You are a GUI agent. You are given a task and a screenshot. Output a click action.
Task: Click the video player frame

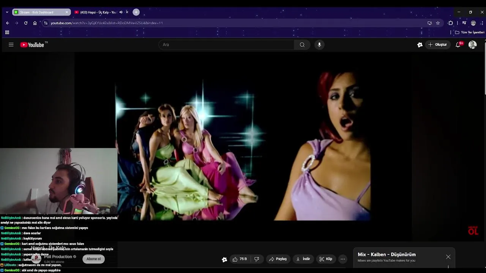243,146
